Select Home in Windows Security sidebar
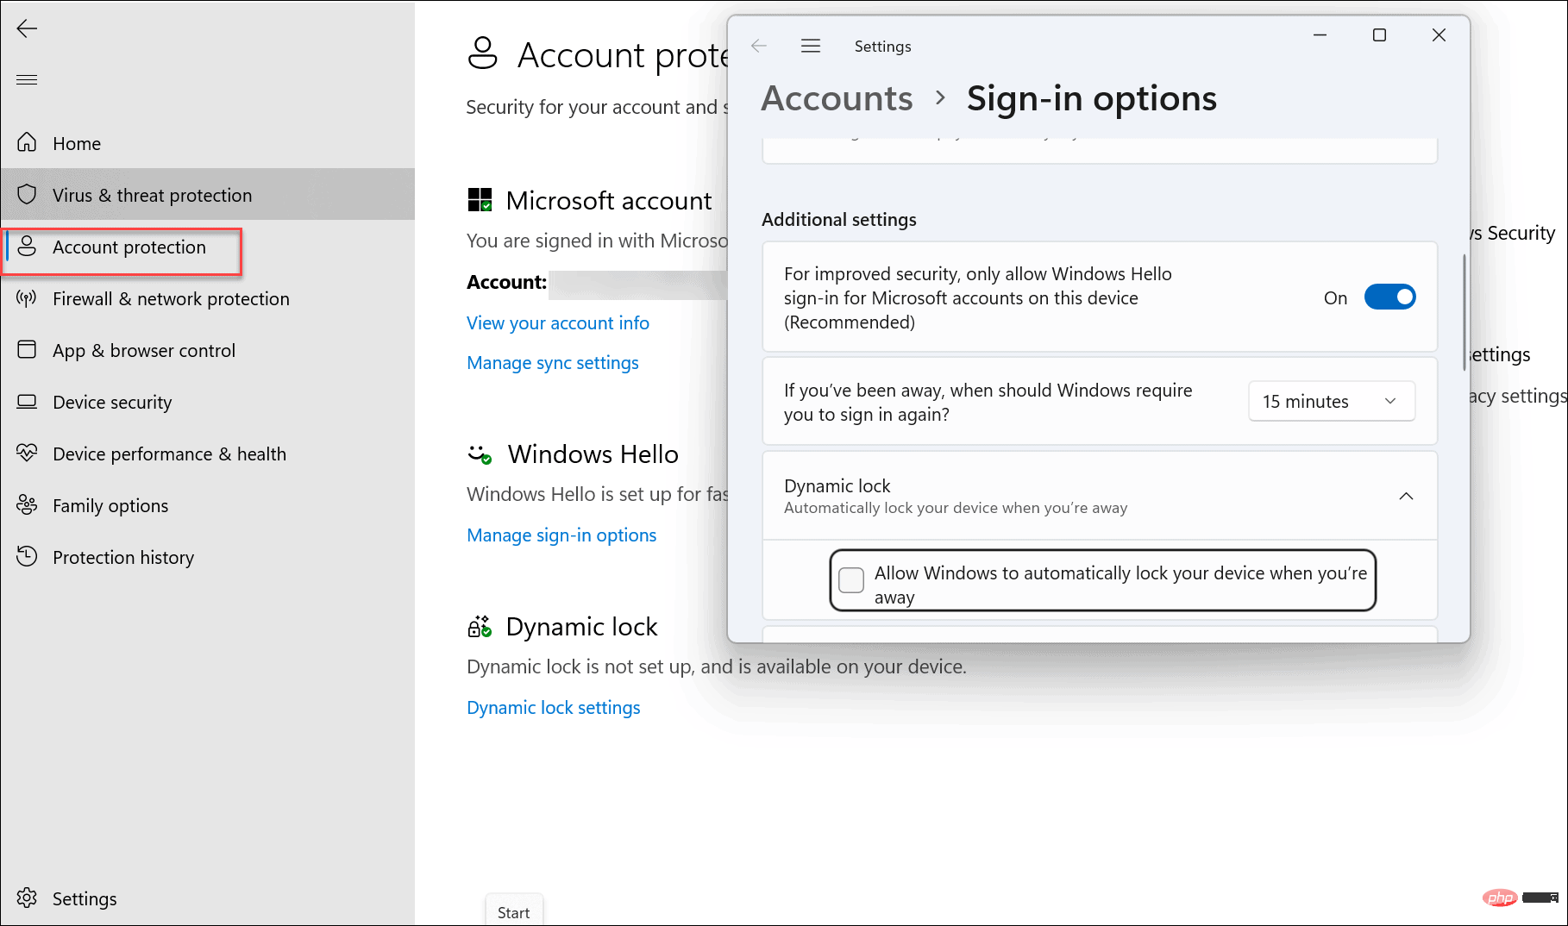This screenshot has width=1568, height=926. click(77, 143)
